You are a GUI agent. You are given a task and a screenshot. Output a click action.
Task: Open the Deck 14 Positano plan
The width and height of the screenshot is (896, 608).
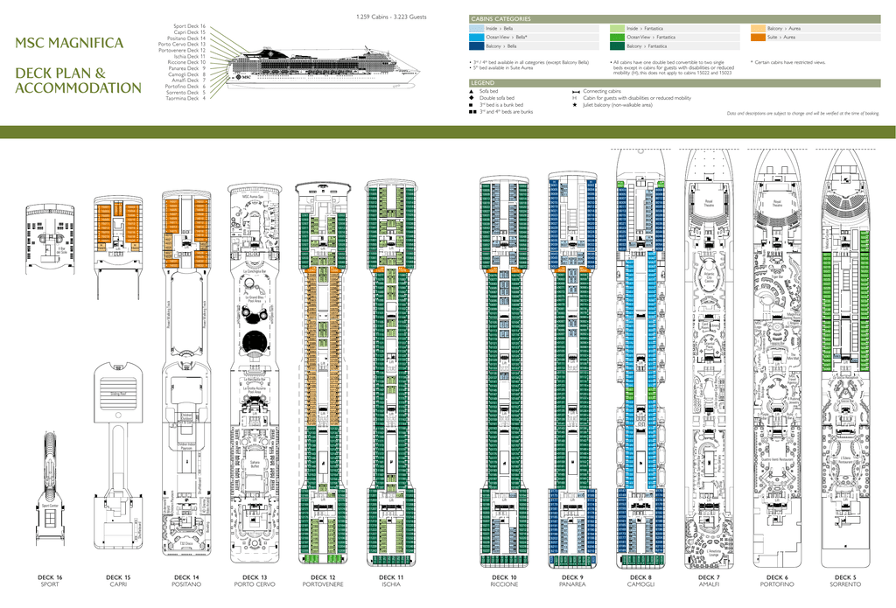coord(186,374)
